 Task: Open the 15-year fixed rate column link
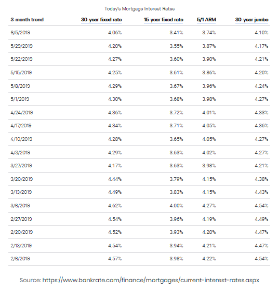164,20
